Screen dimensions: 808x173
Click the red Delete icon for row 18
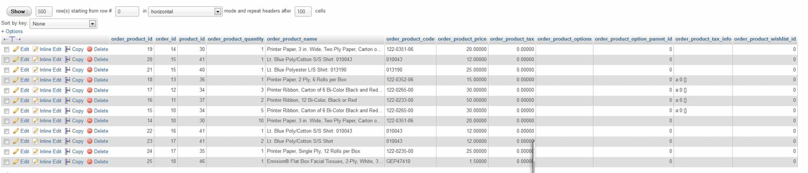tap(90, 80)
